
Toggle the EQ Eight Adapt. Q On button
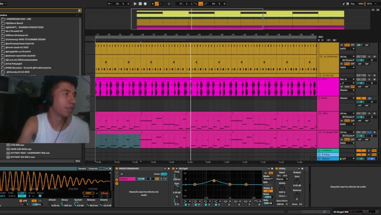point(268,191)
